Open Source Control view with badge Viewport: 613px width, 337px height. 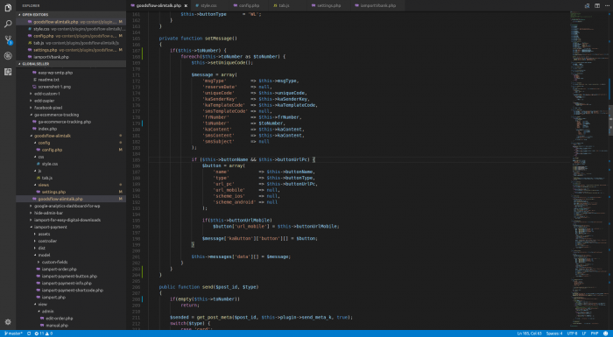(8, 40)
